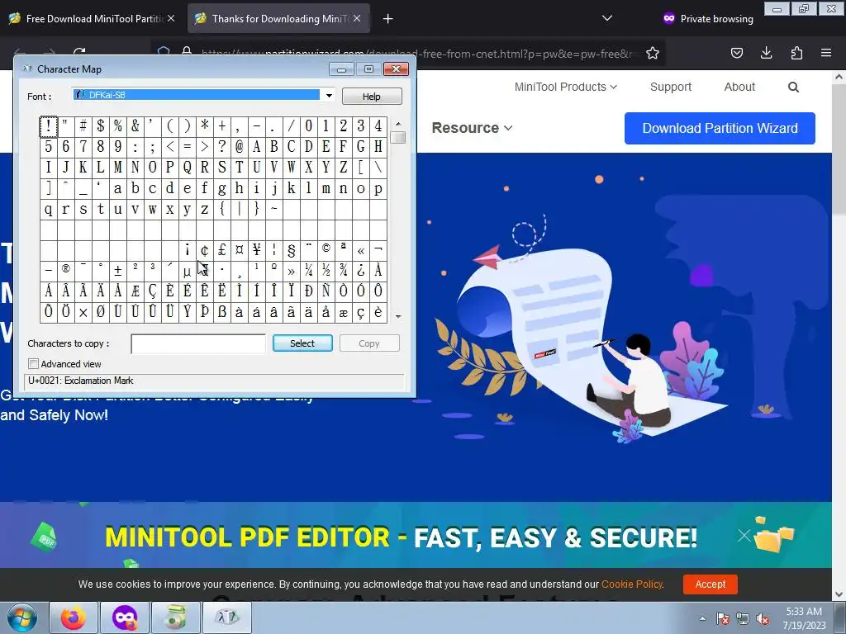
Task: Click the Copy button
Action: [x=369, y=343]
